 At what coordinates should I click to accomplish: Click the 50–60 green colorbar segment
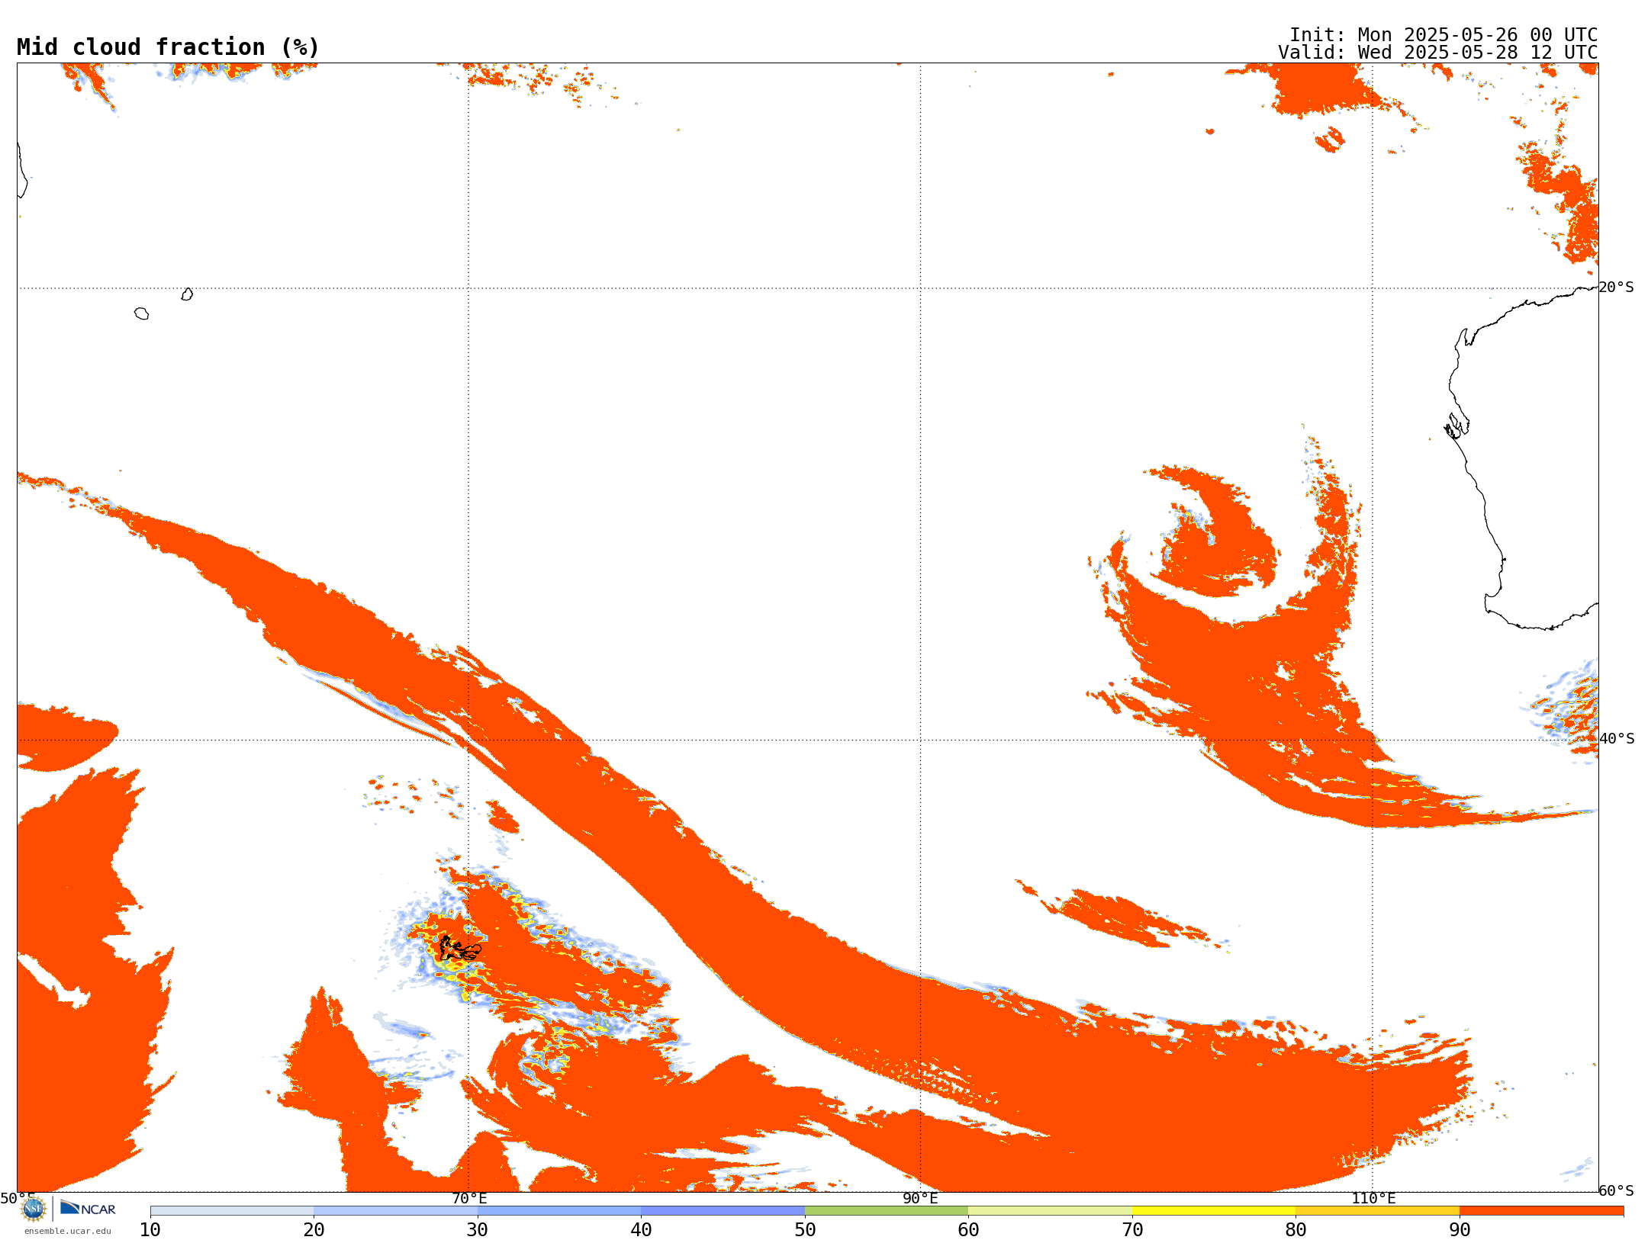[887, 1211]
